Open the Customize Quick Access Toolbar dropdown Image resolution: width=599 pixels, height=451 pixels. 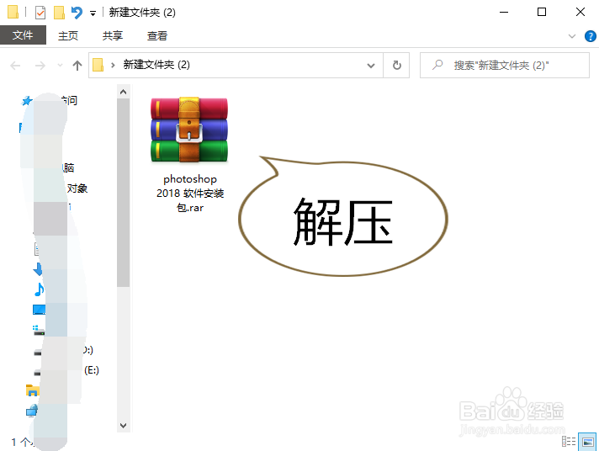click(93, 13)
